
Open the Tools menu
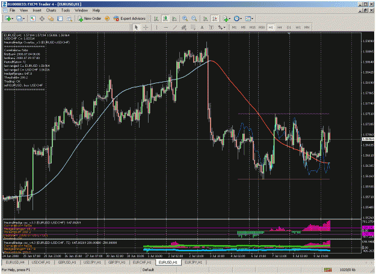click(65, 10)
